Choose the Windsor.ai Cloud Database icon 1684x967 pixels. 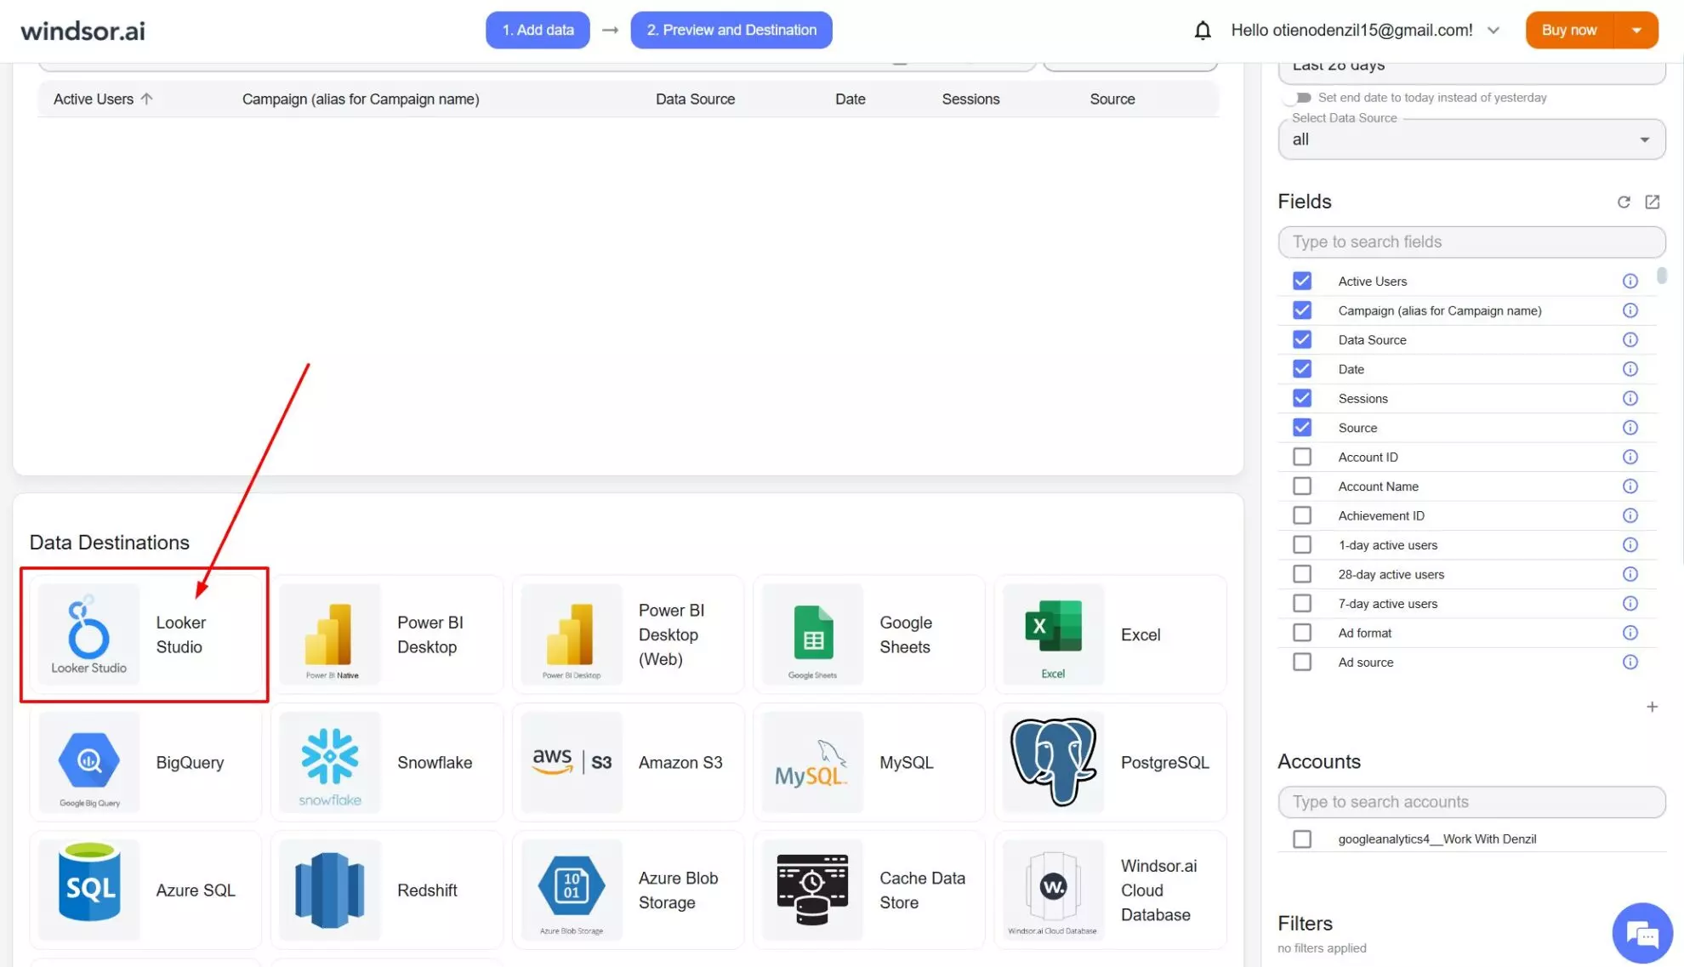[x=1053, y=890]
